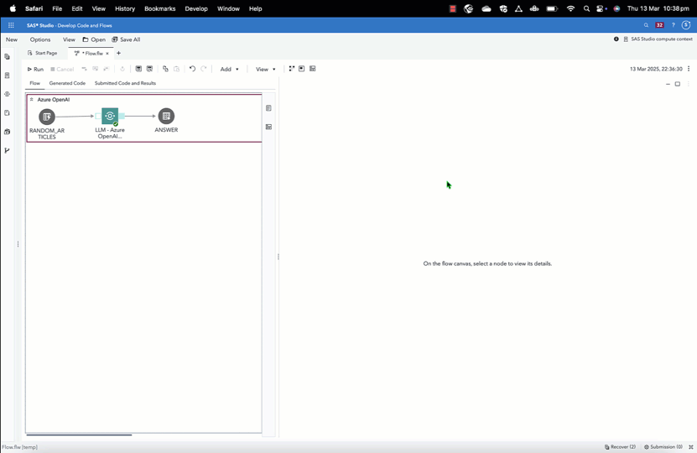The image size is (697, 453).
Task: Collapse the Azure OpenAI swimlane
Action: pyautogui.click(x=32, y=99)
